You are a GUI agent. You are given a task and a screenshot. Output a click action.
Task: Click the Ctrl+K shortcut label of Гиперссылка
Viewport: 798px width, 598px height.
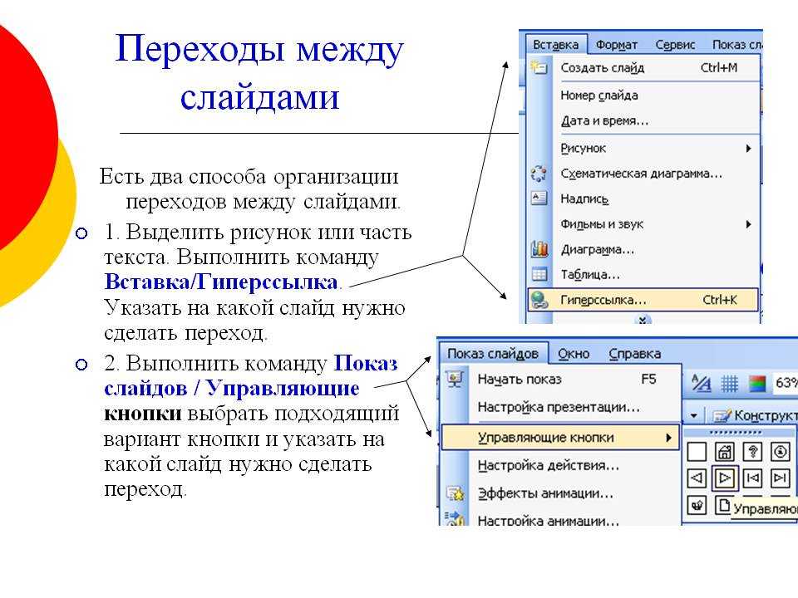720,300
